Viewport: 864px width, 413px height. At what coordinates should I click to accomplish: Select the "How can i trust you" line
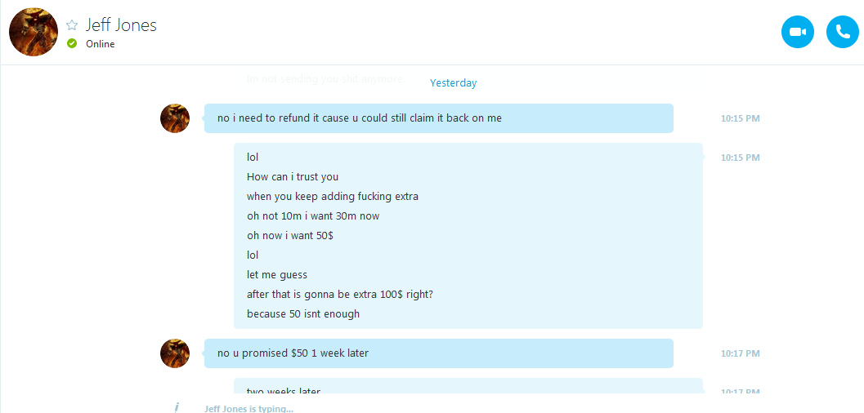click(292, 177)
